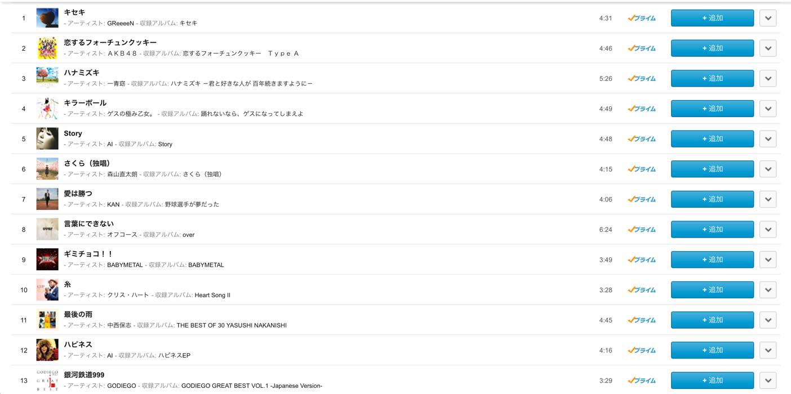
Task: Open album link Heart Song II
Action: (212, 295)
